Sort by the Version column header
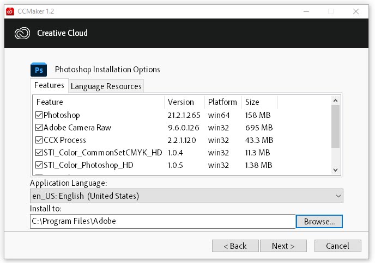The width and height of the screenshot is (375, 263). coord(184,102)
